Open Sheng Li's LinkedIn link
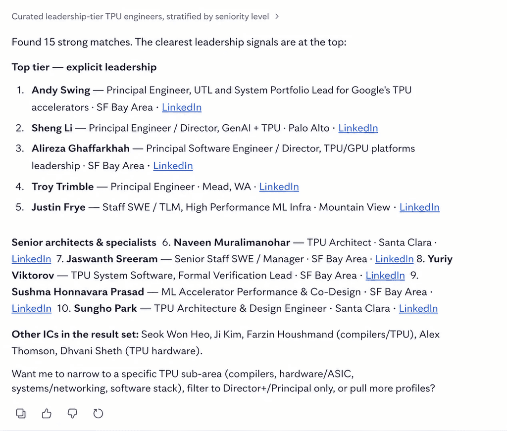This screenshot has height=431, width=507. click(x=358, y=128)
